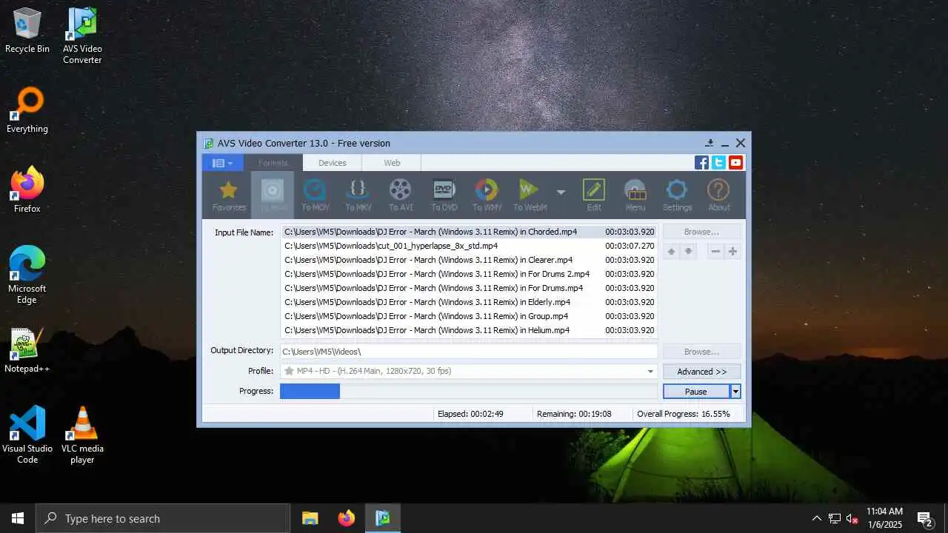The image size is (948, 533).
Task: Select the To MKV format icon
Action: click(358, 195)
